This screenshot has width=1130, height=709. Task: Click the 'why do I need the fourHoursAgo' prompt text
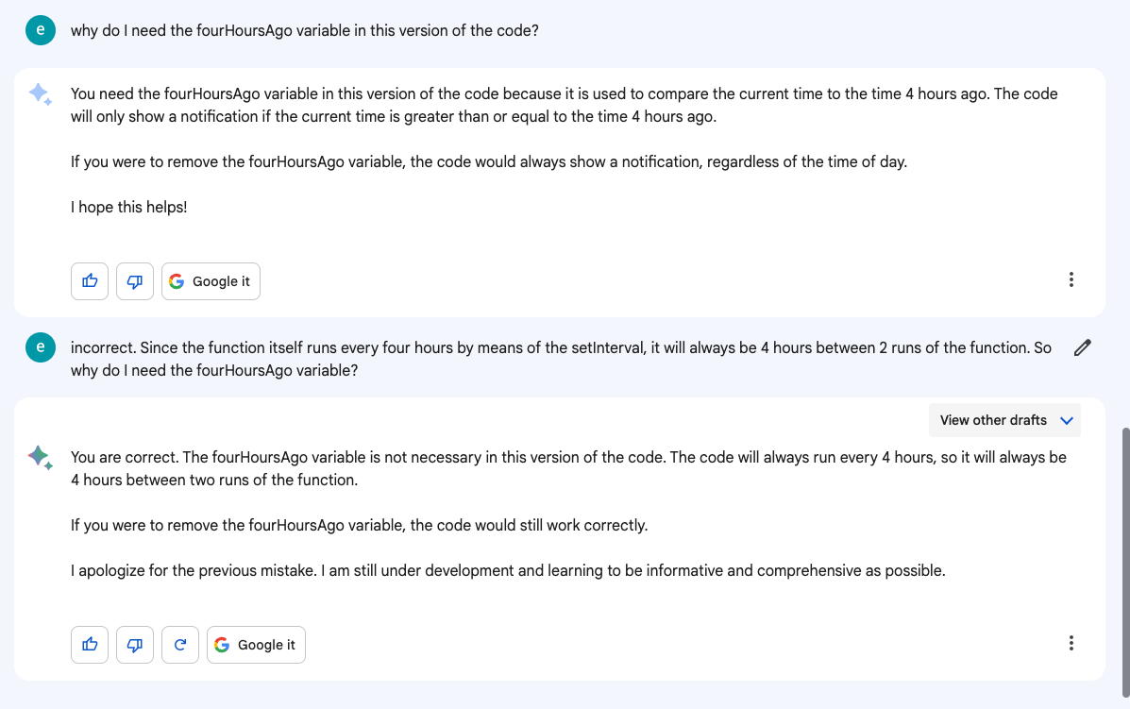pyautogui.click(x=304, y=31)
